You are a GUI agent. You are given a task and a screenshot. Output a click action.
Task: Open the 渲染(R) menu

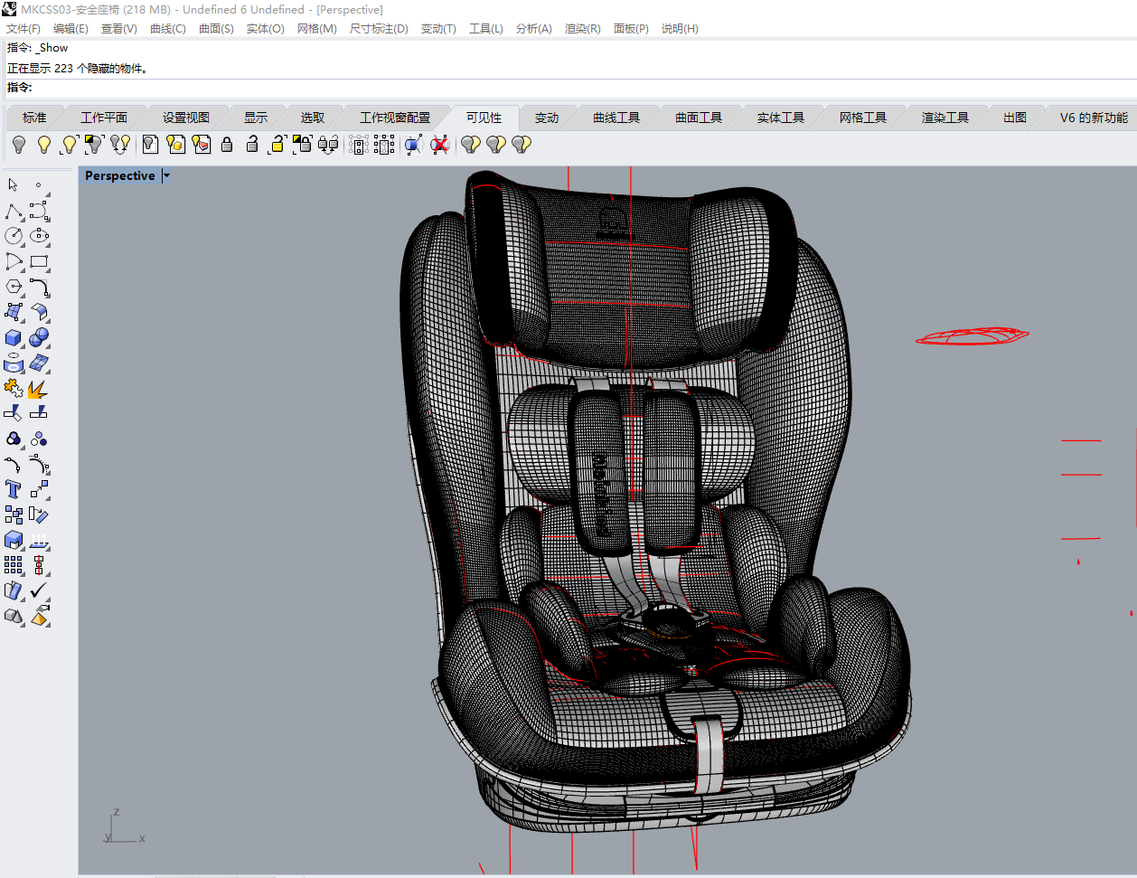[x=583, y=28]
